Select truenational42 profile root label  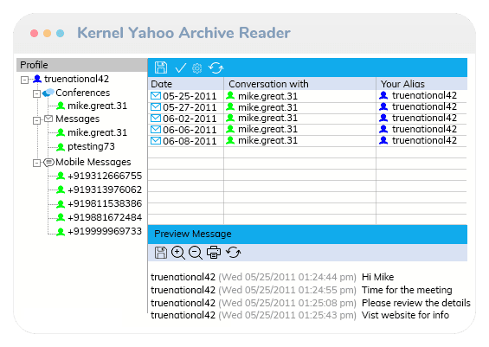click(77, 79)
